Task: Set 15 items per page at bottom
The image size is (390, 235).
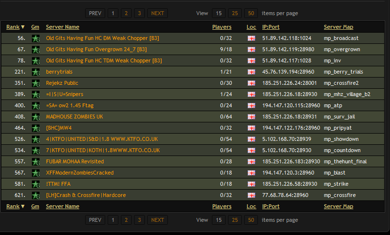Action: [x=218, y=220]
